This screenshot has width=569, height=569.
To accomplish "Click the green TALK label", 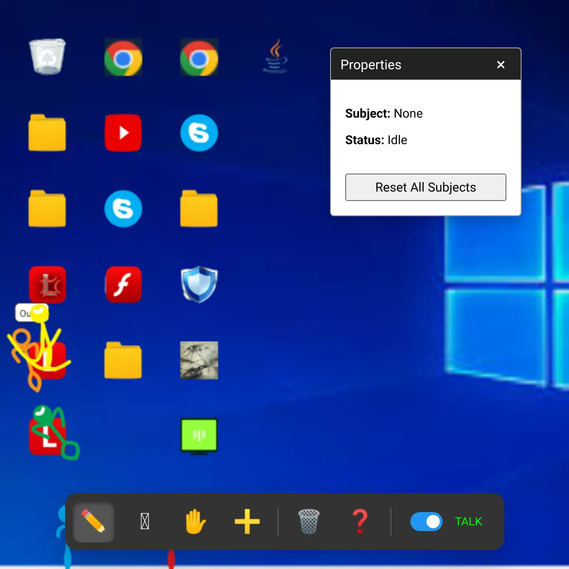I will [x=468, y=522].
